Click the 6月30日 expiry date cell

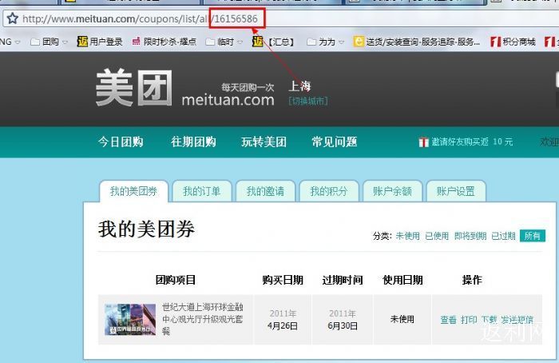(x=343, y=320)
